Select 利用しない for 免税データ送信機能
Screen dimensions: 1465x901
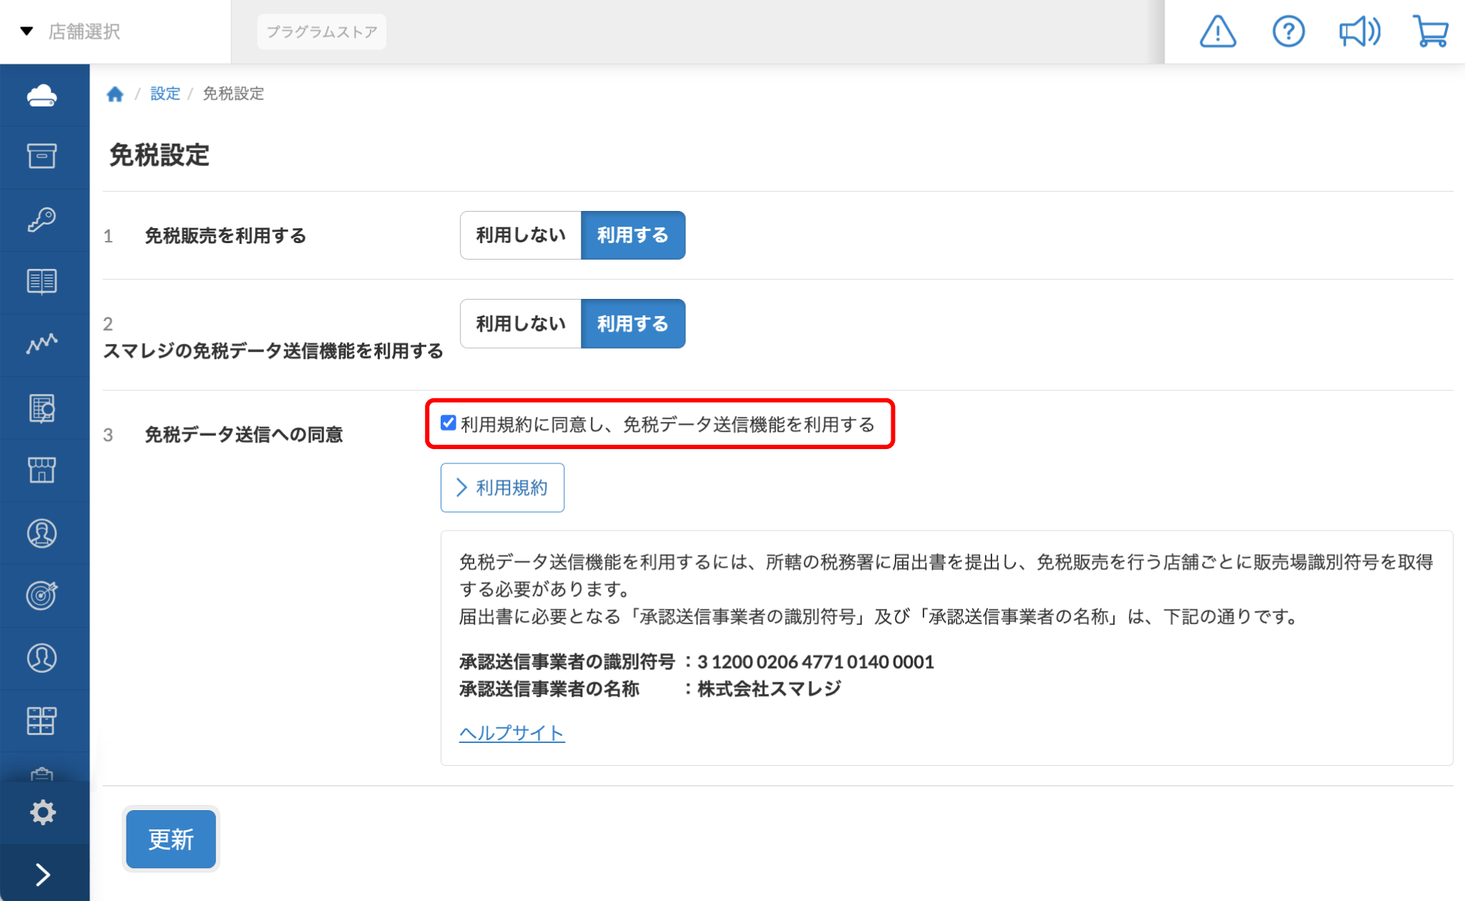pos(521,324)
